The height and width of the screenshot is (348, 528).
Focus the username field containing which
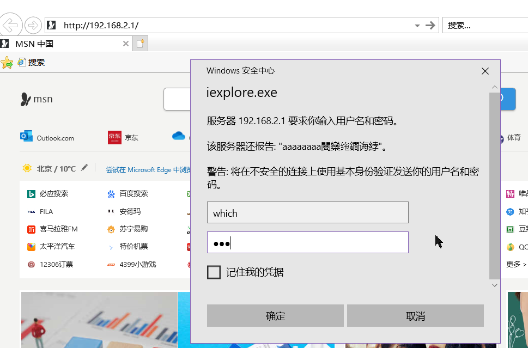click(x=308, y=212)
